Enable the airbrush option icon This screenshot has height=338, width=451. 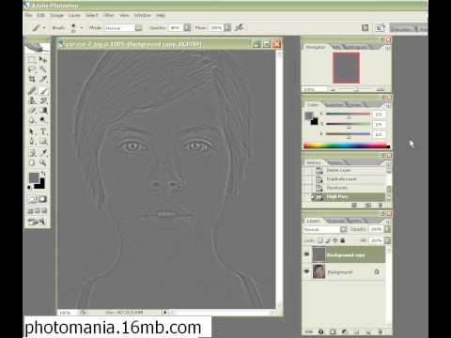(240, 27)
